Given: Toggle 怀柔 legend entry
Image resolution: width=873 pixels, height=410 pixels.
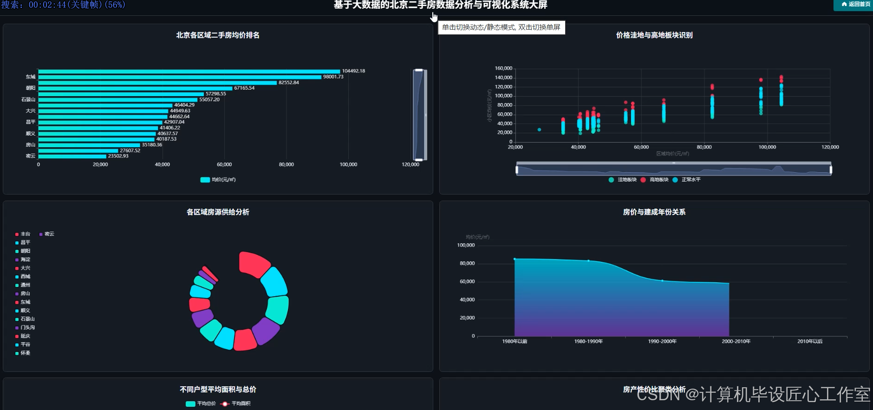Looking at the screenshot, I should click(23, 353).
